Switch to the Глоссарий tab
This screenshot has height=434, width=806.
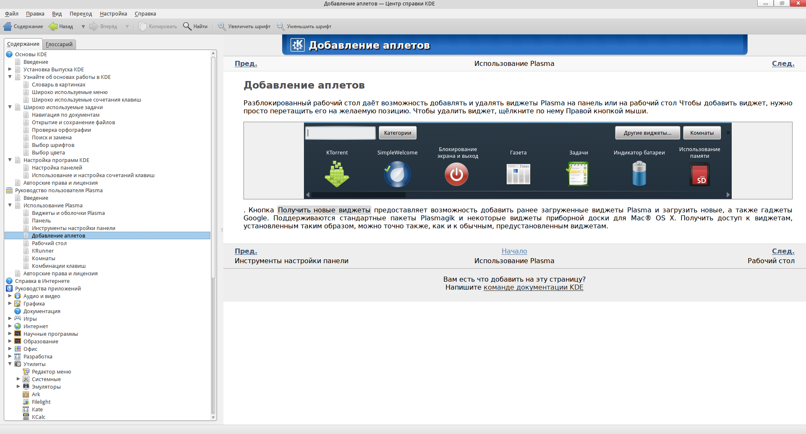coord(59,44)
